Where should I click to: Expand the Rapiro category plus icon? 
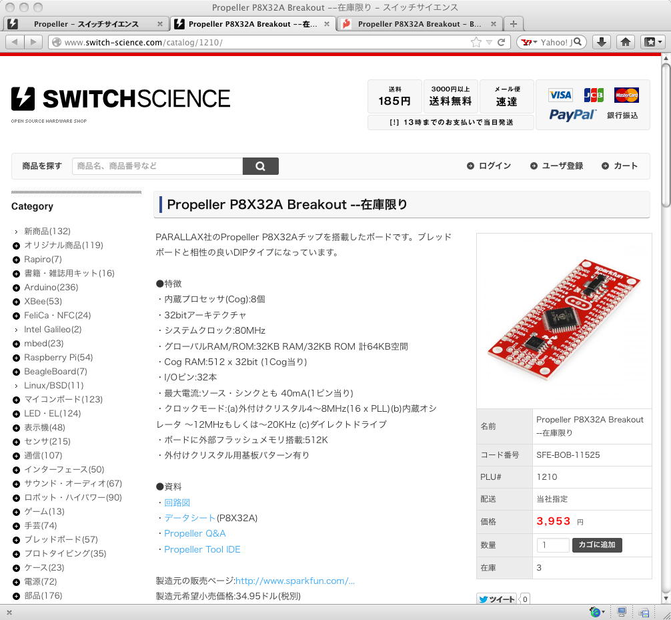(16, 260)
